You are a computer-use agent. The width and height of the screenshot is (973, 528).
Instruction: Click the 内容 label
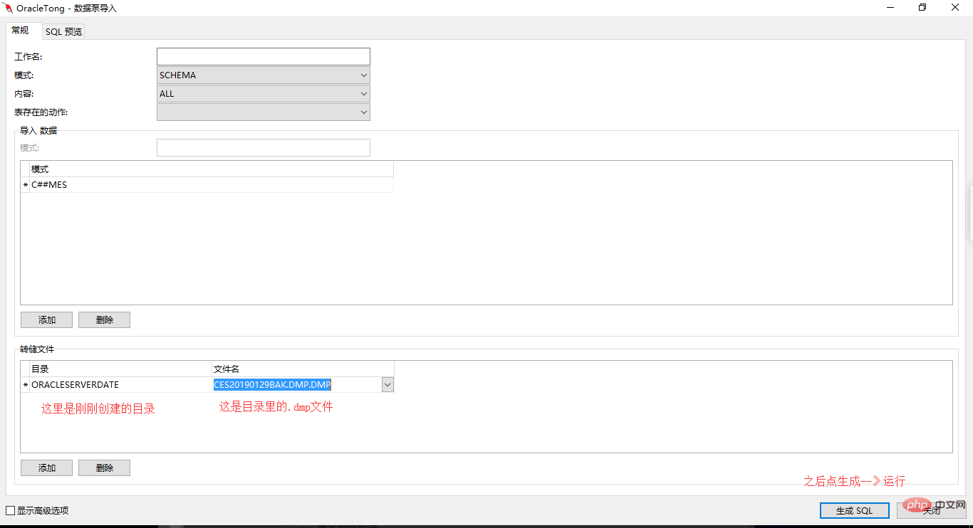tap(24, 93)
